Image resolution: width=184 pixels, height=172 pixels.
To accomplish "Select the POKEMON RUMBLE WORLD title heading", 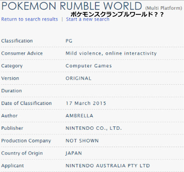I will (72, 6).
